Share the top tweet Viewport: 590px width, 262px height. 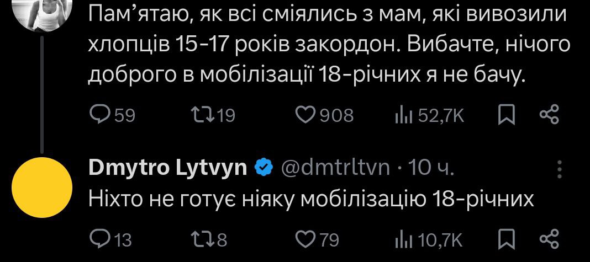pyautogui.click(x=549, y=114)
